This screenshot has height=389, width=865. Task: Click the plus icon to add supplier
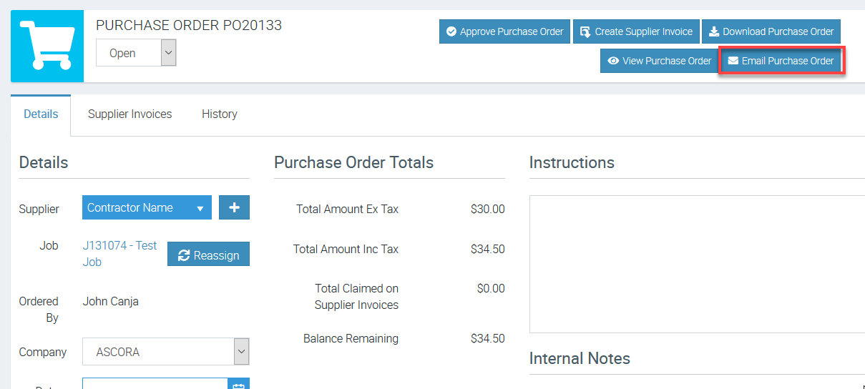point(234,207)
